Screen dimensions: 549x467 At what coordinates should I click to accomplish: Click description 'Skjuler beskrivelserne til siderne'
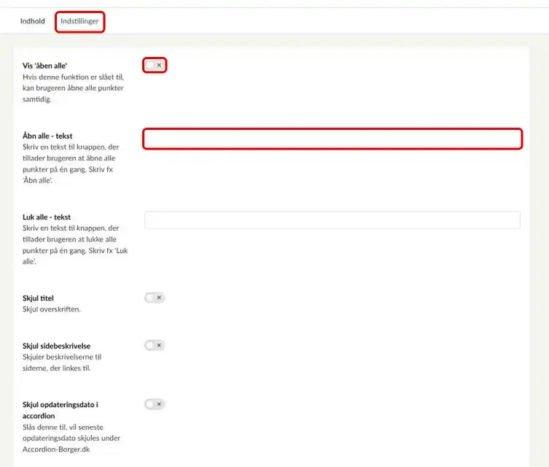tap(62, 363)
